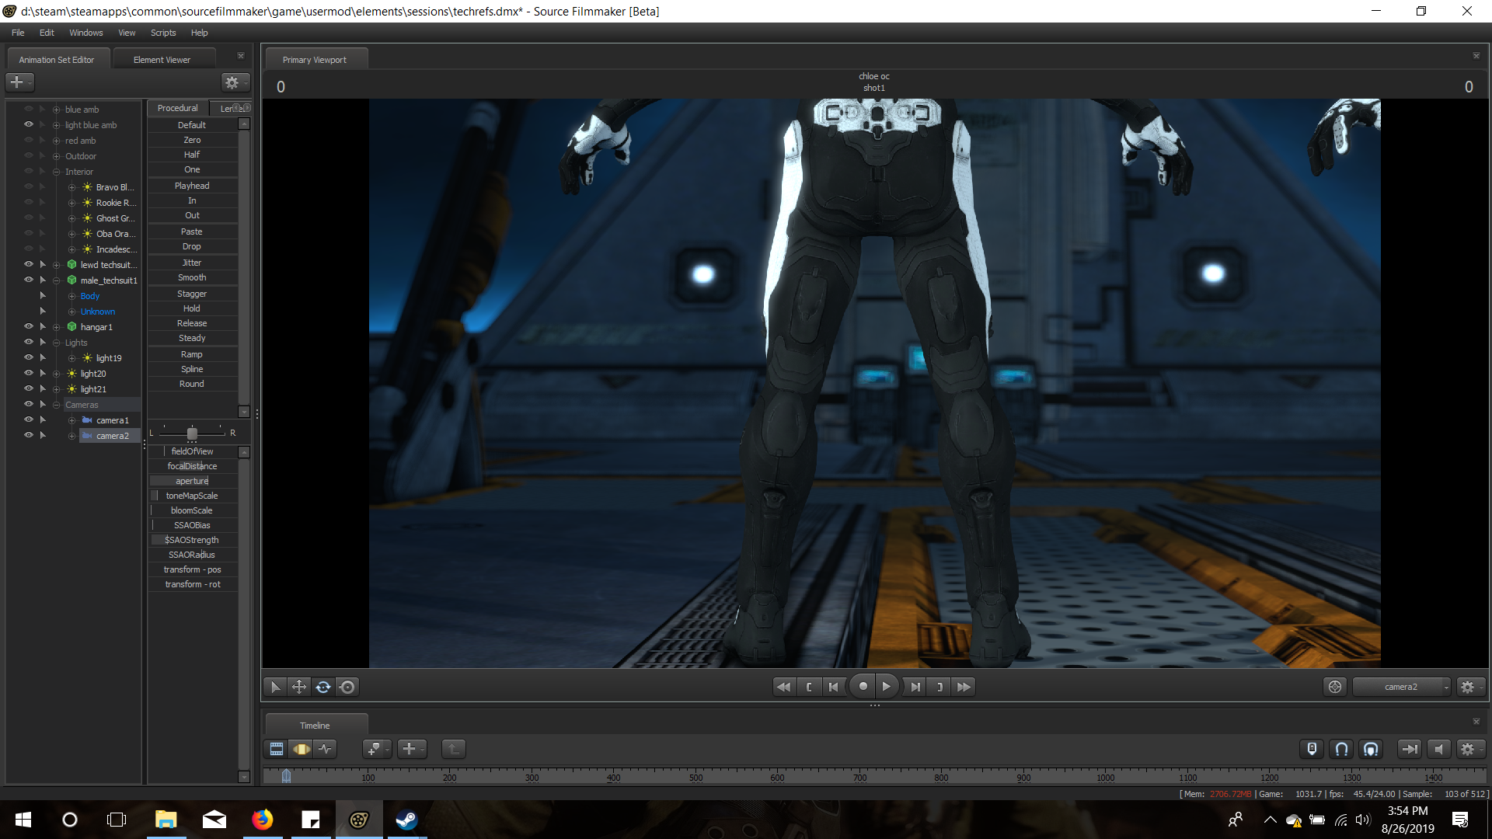Open the Clip Editor timeline mode
The height and width of the screenshot is (839, 1492).
click(x=277, y=749)
